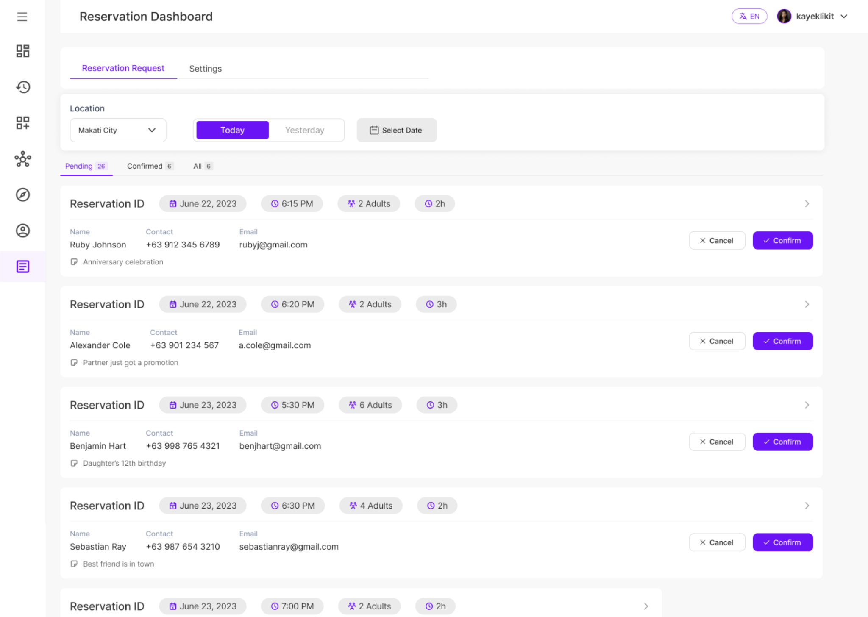The width and height of the screenshot is (868, 617).
Task: Click the 5:30 PM time chip
Action: point(292,405)
